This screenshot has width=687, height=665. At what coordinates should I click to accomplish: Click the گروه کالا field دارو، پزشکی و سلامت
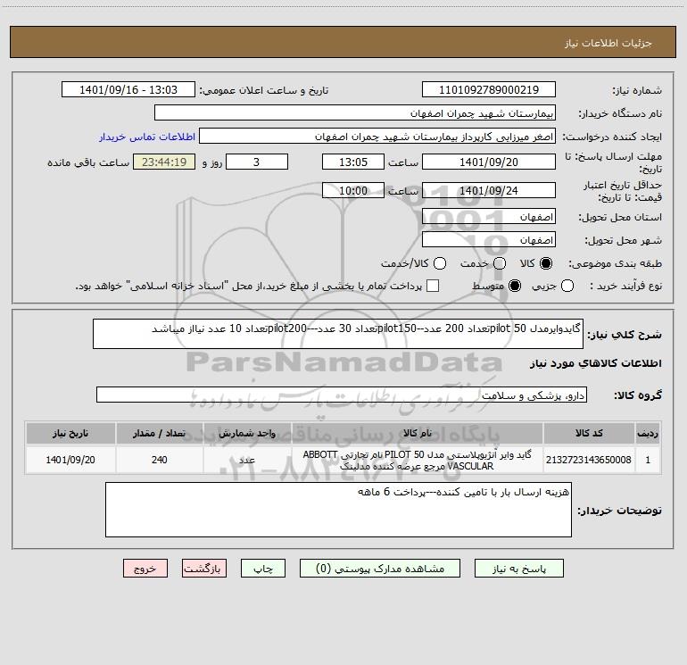342,395
